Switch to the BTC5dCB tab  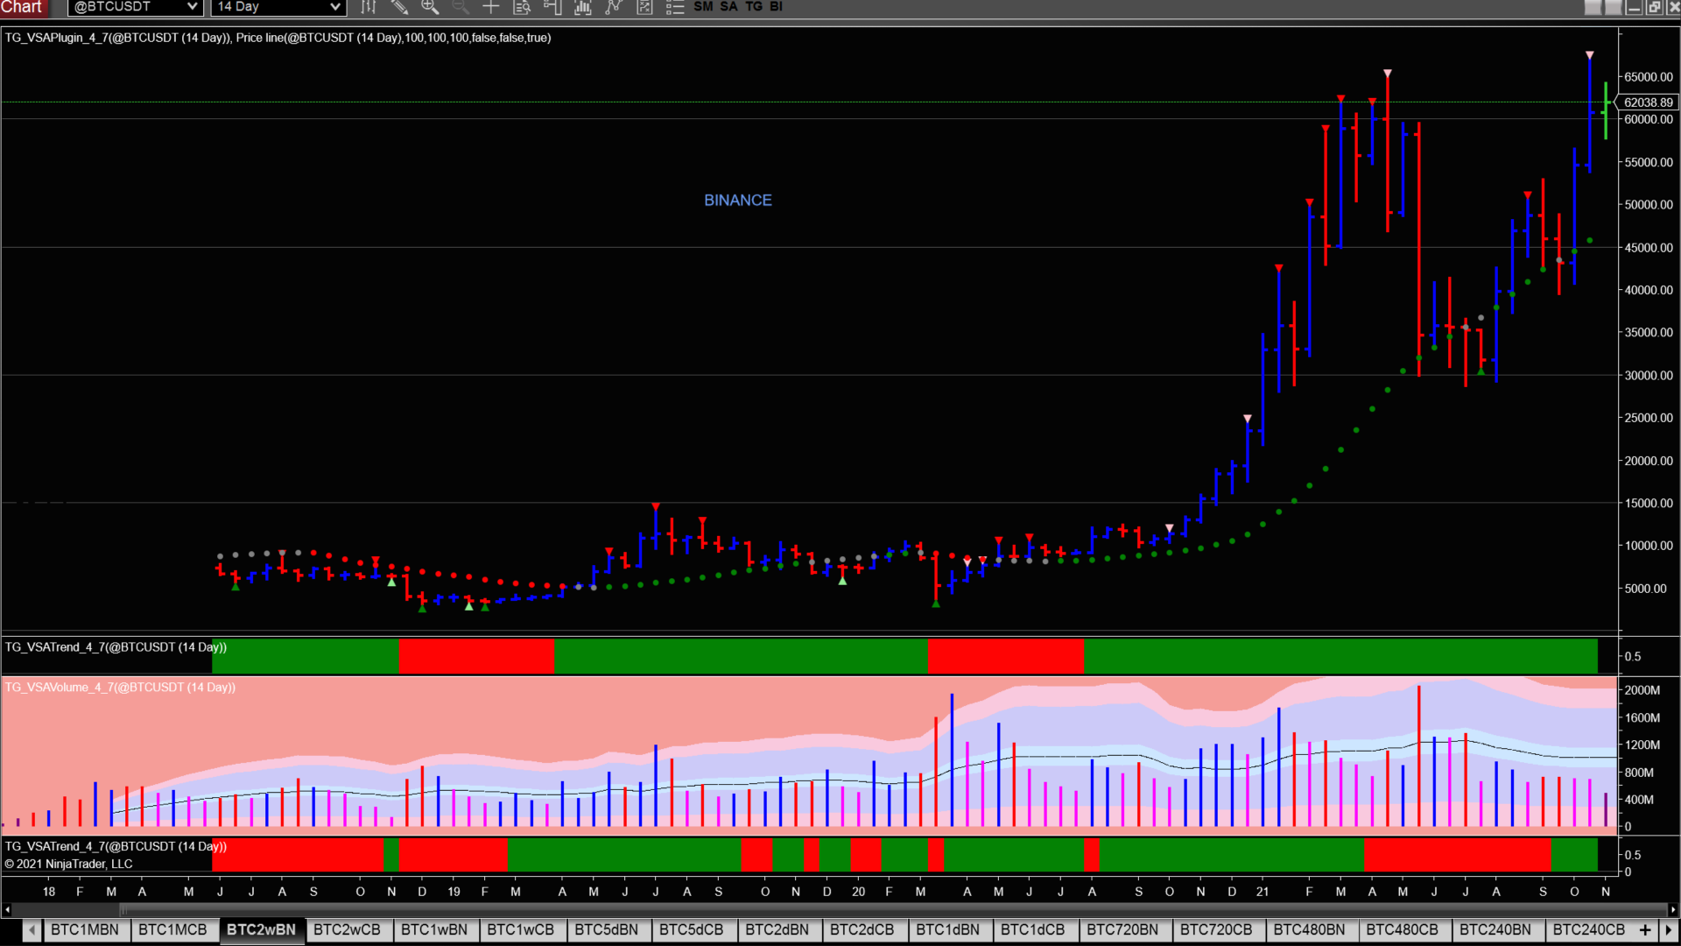click(x=692, y=930)
